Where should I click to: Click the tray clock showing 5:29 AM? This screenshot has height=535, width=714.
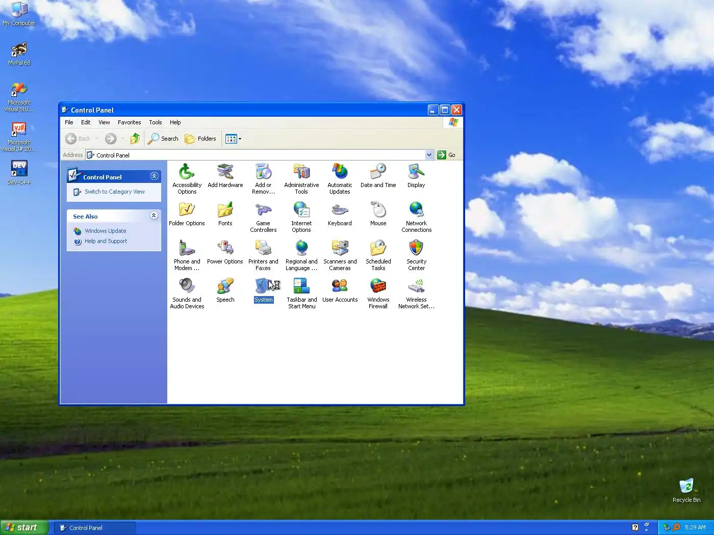point(695,527)
